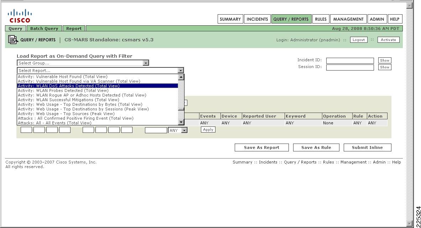Select WLAN Successful Mitigations report
The width and height of the screenshot is (421, 228).
(x=98, y=100)
